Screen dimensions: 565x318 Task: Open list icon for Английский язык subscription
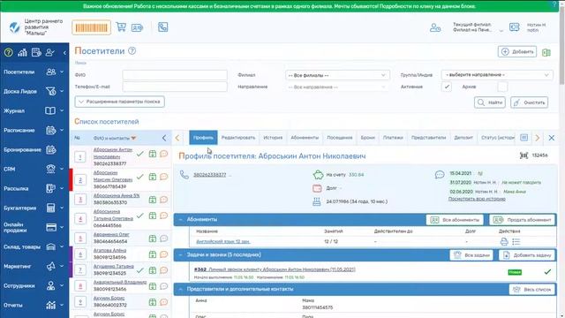pyautogui.click(x=516, y=241)
